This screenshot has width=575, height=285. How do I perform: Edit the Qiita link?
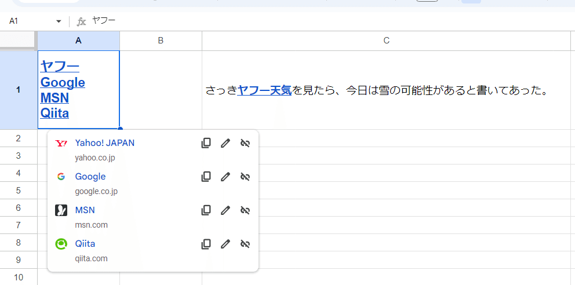click(225, 244)
